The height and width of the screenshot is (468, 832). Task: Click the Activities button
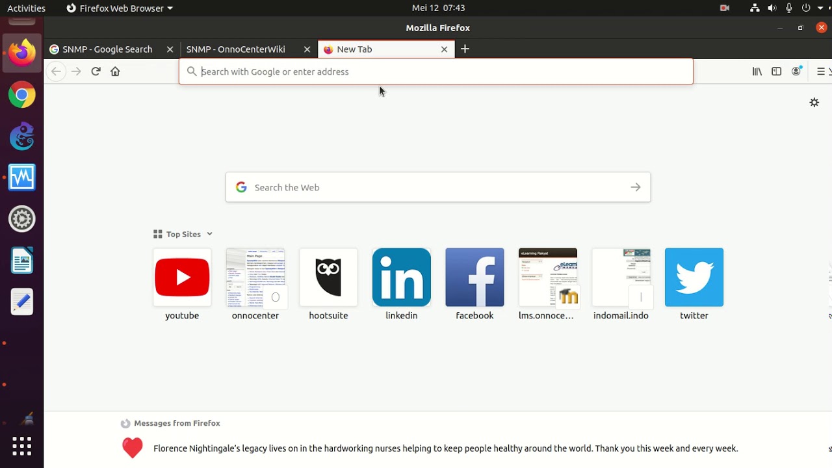click(x=26, y=8)
